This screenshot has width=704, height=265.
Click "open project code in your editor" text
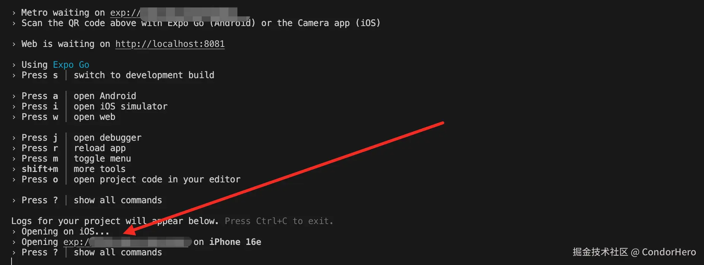157,179
